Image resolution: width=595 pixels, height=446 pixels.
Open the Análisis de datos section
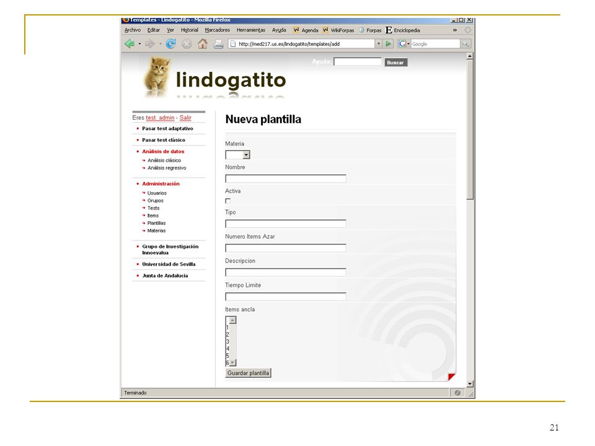tap(163, 151)
